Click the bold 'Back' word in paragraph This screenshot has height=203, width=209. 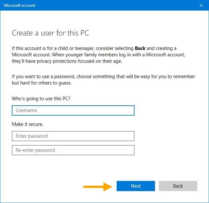pos(140,48)
